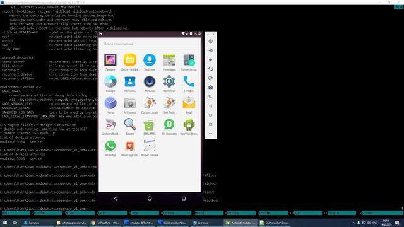
Task: Click the emulator sidebar back triangle
Action: [210, 106]
